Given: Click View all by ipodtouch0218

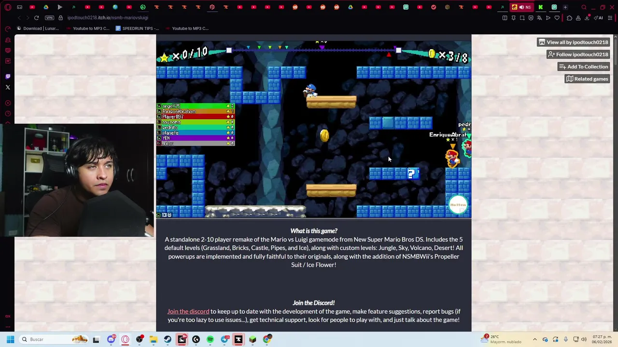Looking at the screenshot, I should pos(574,42).
